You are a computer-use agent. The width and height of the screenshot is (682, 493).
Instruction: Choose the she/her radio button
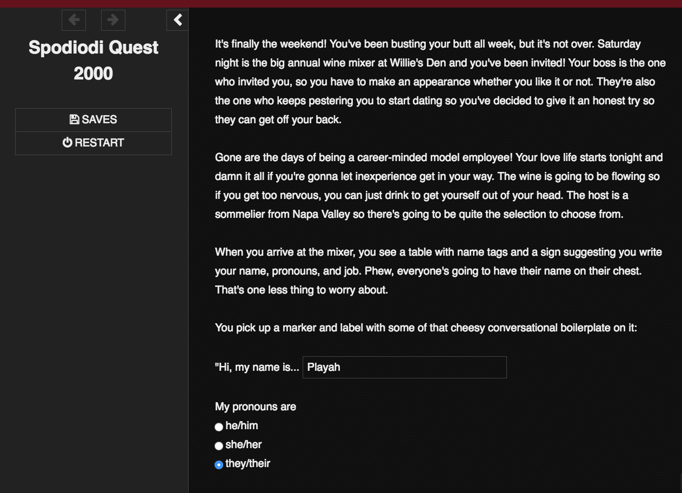[219, 446]
